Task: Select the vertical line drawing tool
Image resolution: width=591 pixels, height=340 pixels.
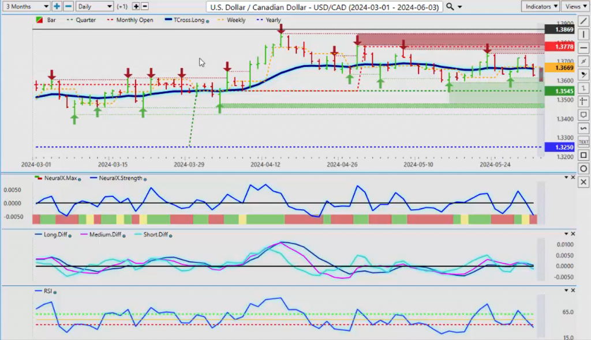Action: pos(583,35)
